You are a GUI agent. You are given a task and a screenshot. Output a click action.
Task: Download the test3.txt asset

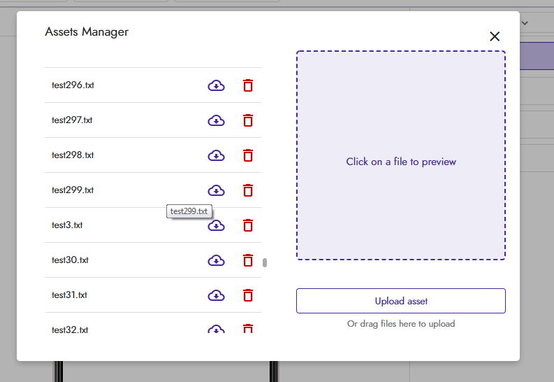tap(216, 226)
